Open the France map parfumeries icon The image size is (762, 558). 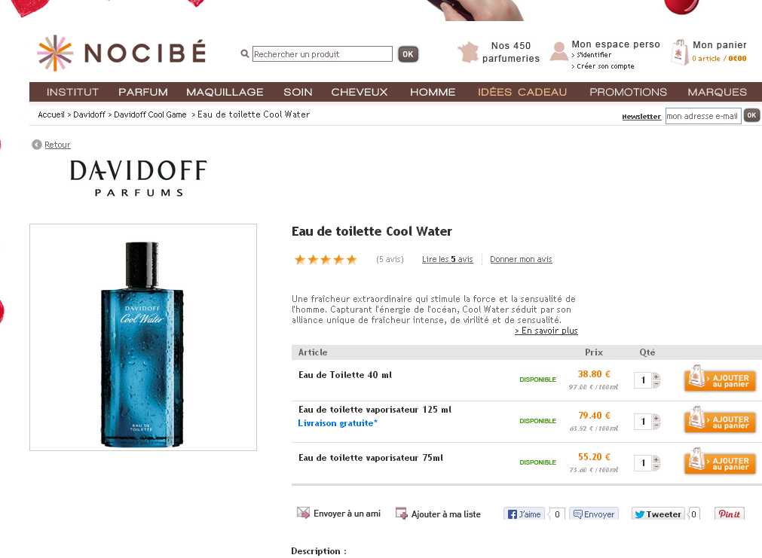(x=468, y=53)
